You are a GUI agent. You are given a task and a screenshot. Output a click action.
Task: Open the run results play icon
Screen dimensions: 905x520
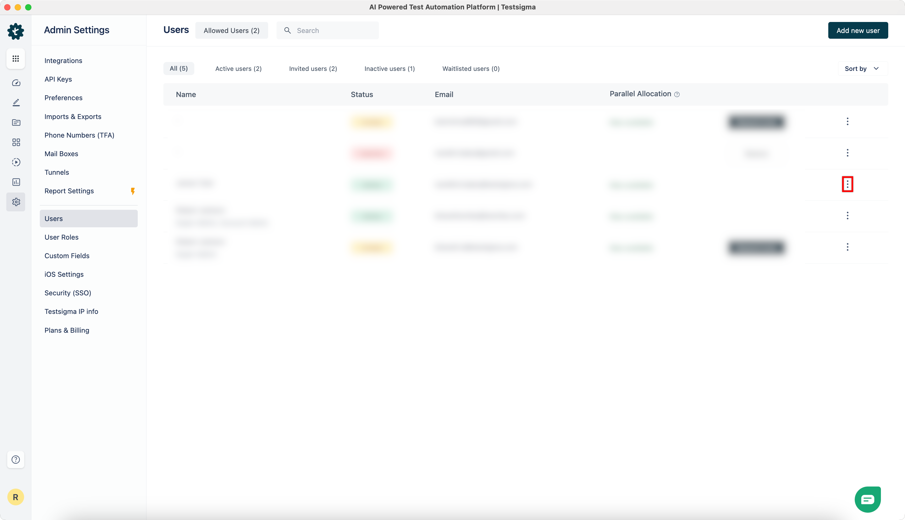16,162
